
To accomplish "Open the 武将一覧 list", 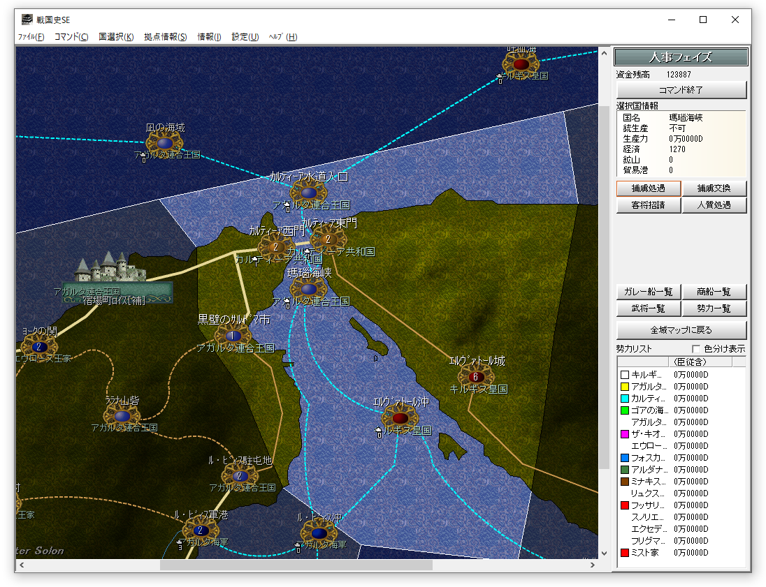I will [x=648, y=309].
